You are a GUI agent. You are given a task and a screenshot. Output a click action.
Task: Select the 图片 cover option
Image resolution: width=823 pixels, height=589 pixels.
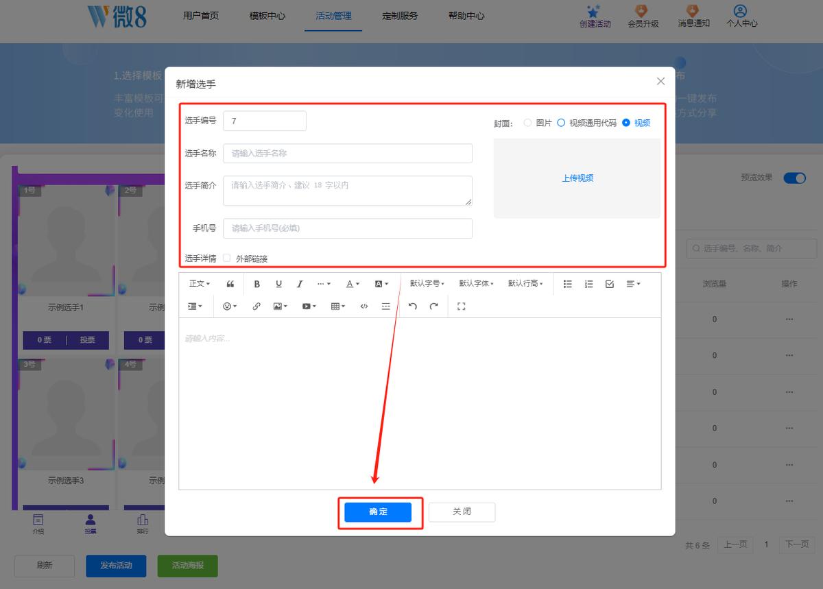538,123
